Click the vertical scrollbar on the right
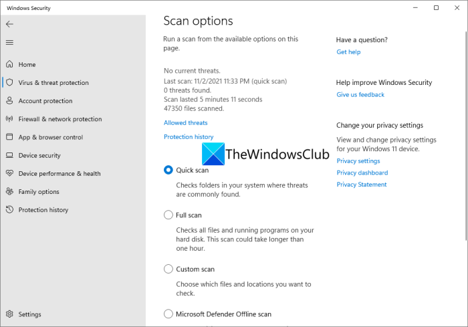This screenshot has width=468, height=327. click(466, 136)
